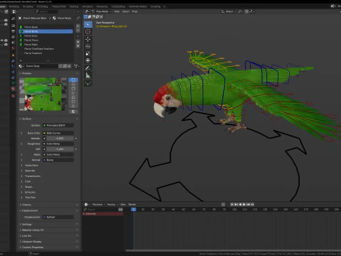The width and height of the screenshot is (341, 256).
Task: Select the Annotate pencil tool
Action: (x=88, y=68)
